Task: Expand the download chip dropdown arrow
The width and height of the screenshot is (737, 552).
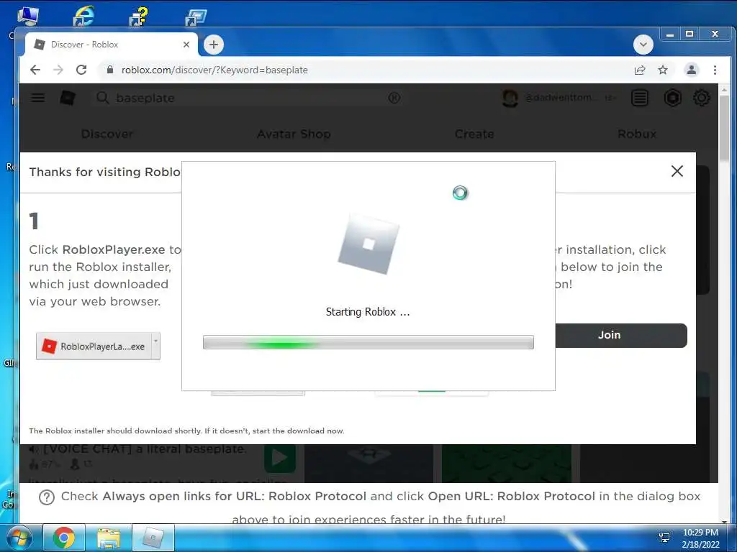Action: point(155,346)
